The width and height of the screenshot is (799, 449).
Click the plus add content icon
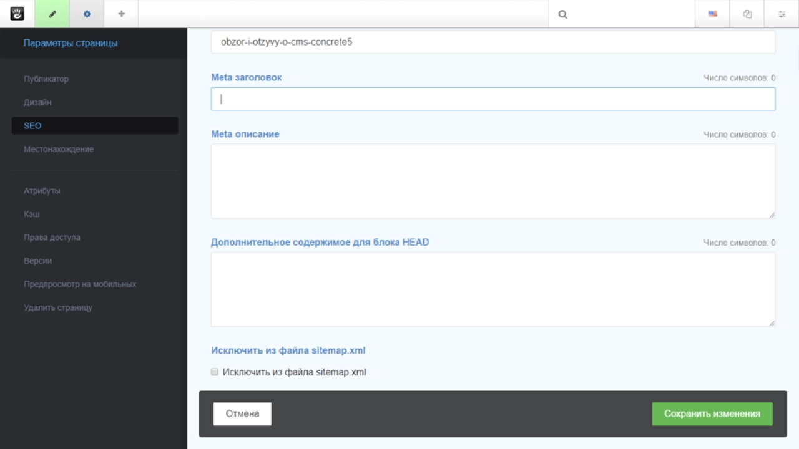[121, 14]
